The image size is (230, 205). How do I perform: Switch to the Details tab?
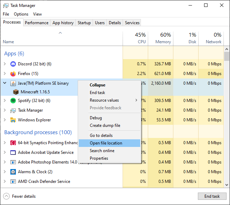click(x=115, y=23)
